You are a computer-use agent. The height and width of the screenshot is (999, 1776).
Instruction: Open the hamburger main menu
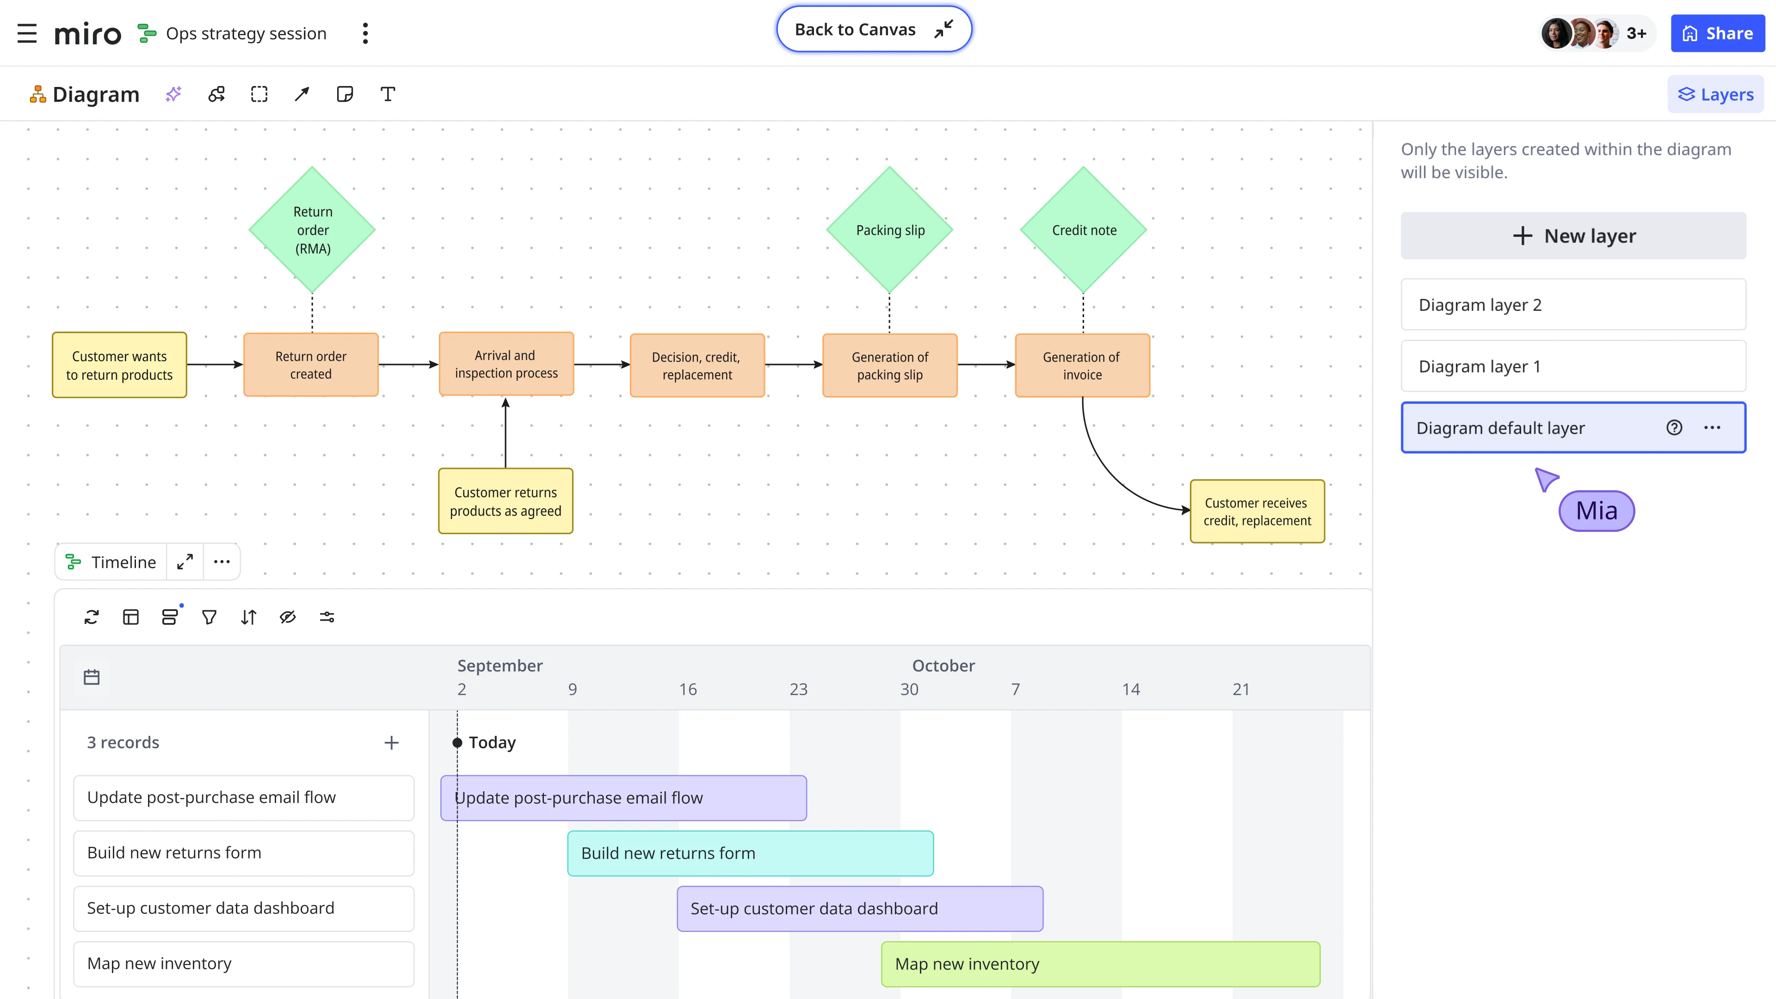[x=27, y=33]
